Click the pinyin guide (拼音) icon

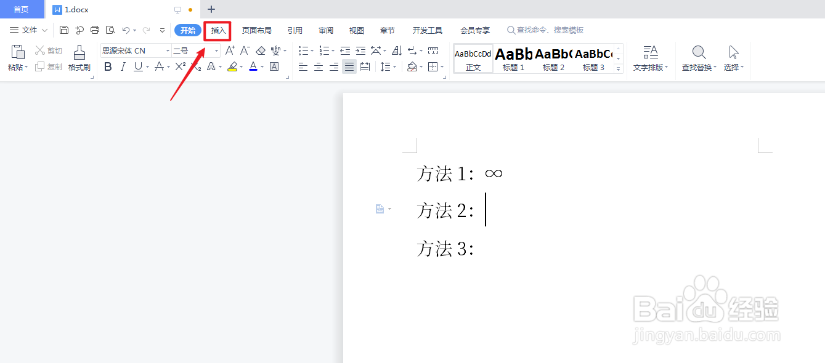pos(275,50)
